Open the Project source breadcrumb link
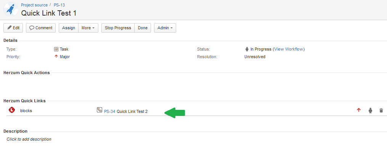 [x=34, y=5]
